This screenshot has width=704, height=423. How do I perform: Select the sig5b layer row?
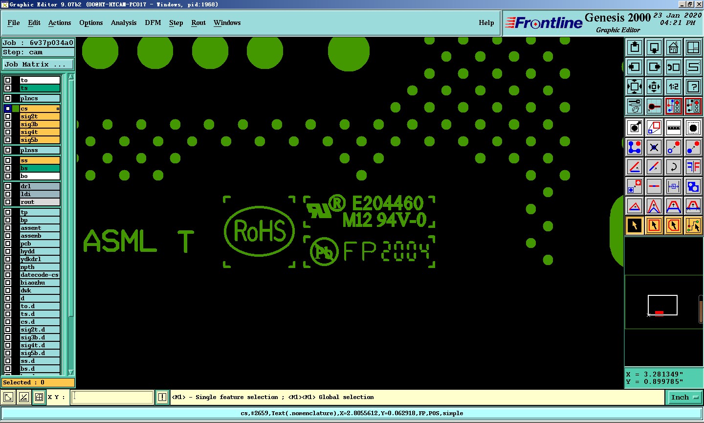pos(40,140)
